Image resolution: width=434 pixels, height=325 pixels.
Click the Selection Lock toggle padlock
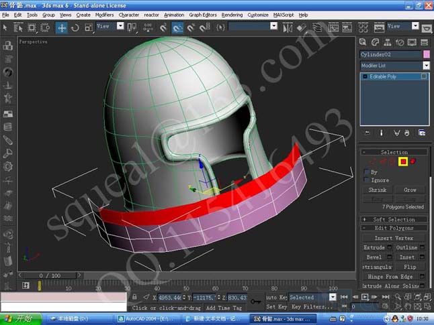pos(134,297)
